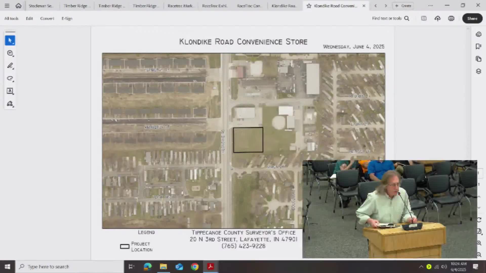
Task: Click the cloud upload icon
Action: (437, 18)
